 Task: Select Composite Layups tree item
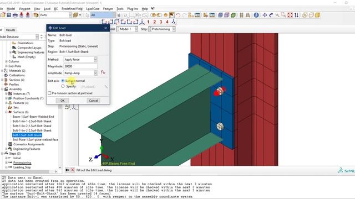coord(29,48)
